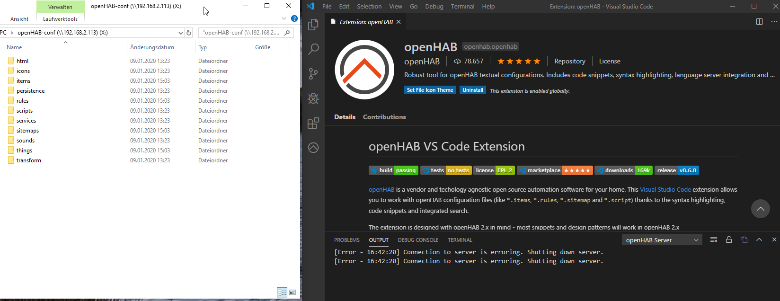Click the marketplace rating badge
780x301 pixels.
pos(554,170)
